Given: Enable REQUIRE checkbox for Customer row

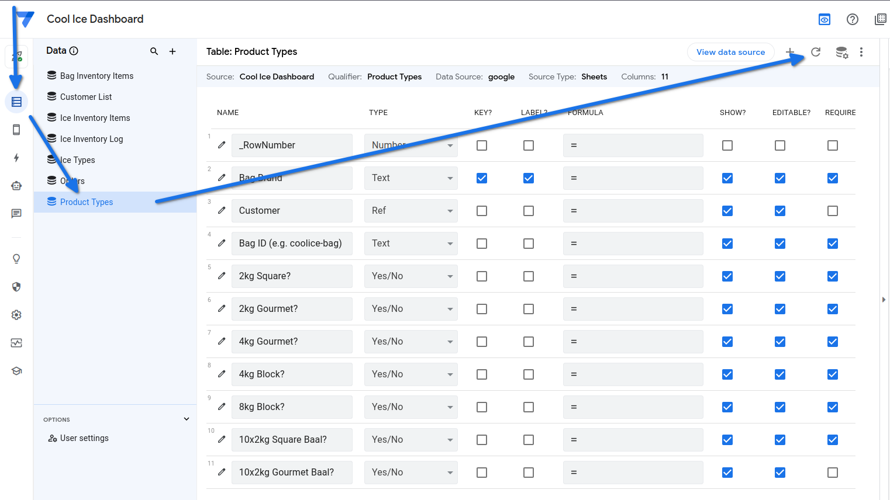Looking at the screenshot, I should click(833, 211).
